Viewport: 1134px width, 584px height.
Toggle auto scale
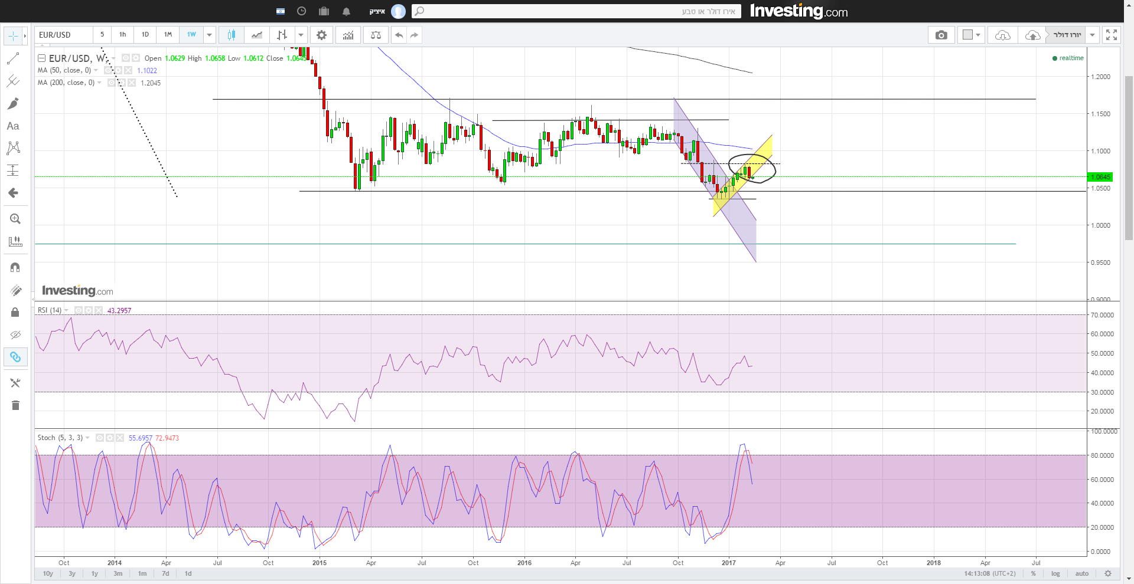pos(1082,573)
